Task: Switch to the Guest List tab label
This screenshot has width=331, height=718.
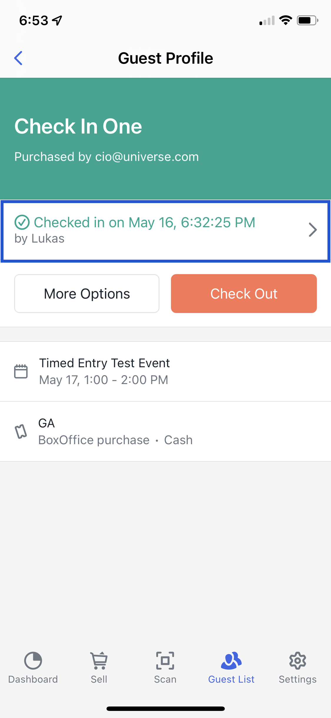Action: click(231, 679)
